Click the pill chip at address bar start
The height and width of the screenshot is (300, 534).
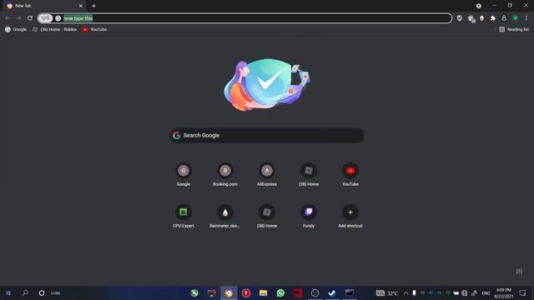(x=45, y=18)
